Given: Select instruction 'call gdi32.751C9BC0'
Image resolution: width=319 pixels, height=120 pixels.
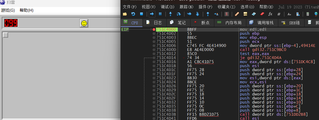Looking at the screenshot, I should 263,50.
